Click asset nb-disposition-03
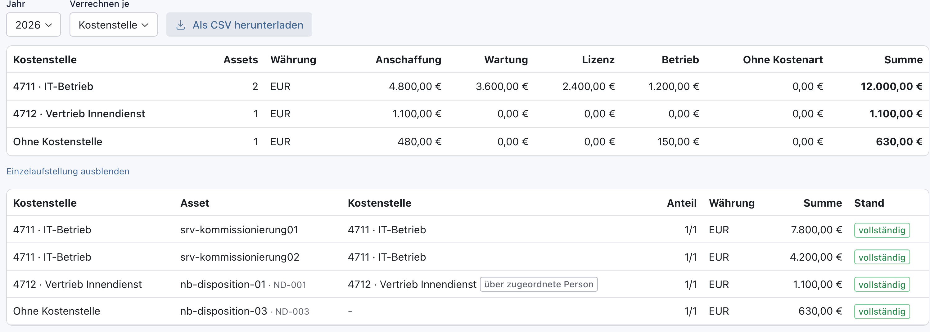The height and width of the screenshot is (332, 930). tap(223, 311)
